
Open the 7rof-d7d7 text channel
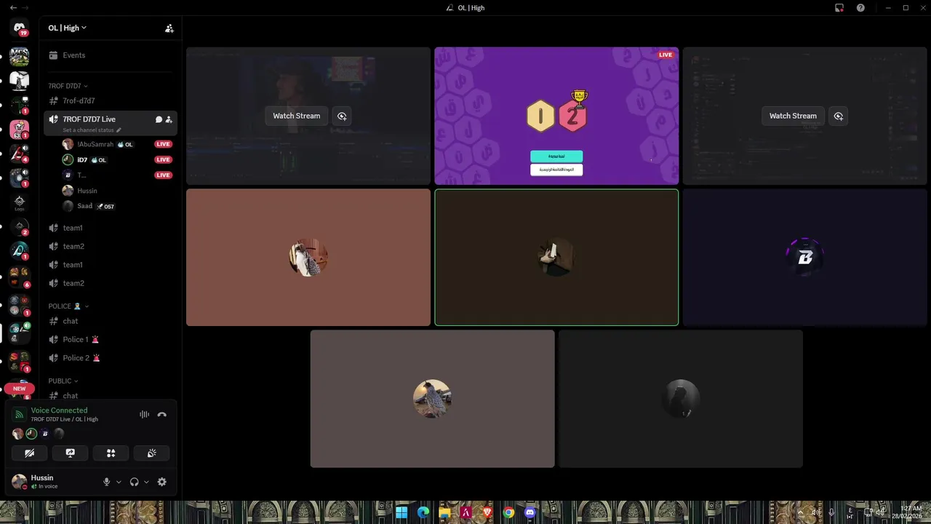[x=109, y=101]
